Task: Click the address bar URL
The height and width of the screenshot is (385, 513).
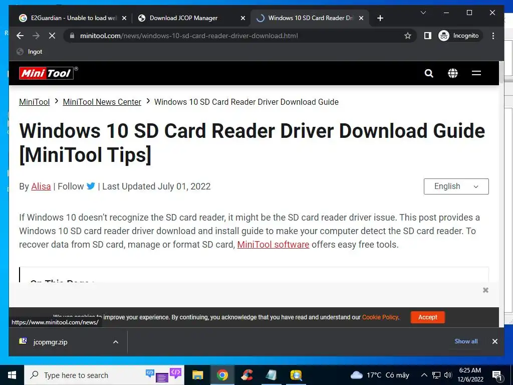Action: (x=189, y=36)
